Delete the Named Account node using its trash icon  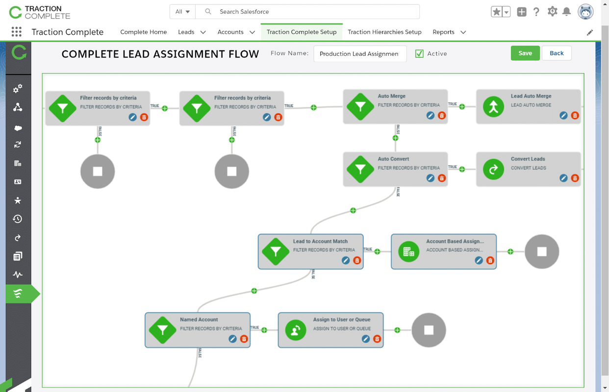(x=244, y=339)
